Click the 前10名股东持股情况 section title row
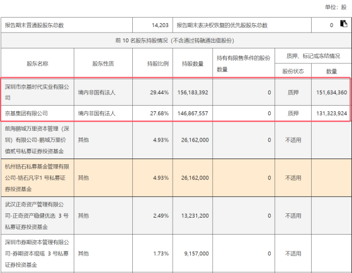This screenshot has height=273, width=352. pyautogui.click(x=176, y=40)
